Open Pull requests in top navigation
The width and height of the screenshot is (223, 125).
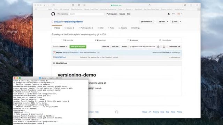[x=112, y=14]
